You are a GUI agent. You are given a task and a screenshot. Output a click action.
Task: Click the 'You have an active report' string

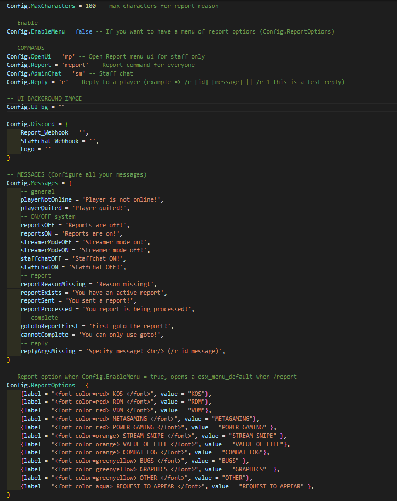tap(118, 293)
